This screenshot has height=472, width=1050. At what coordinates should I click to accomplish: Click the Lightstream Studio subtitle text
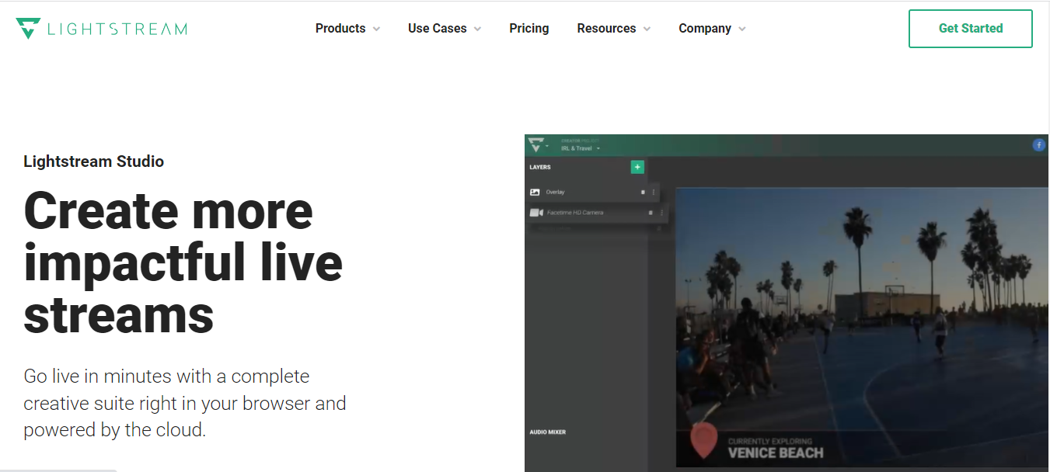[x=94, y=161]
